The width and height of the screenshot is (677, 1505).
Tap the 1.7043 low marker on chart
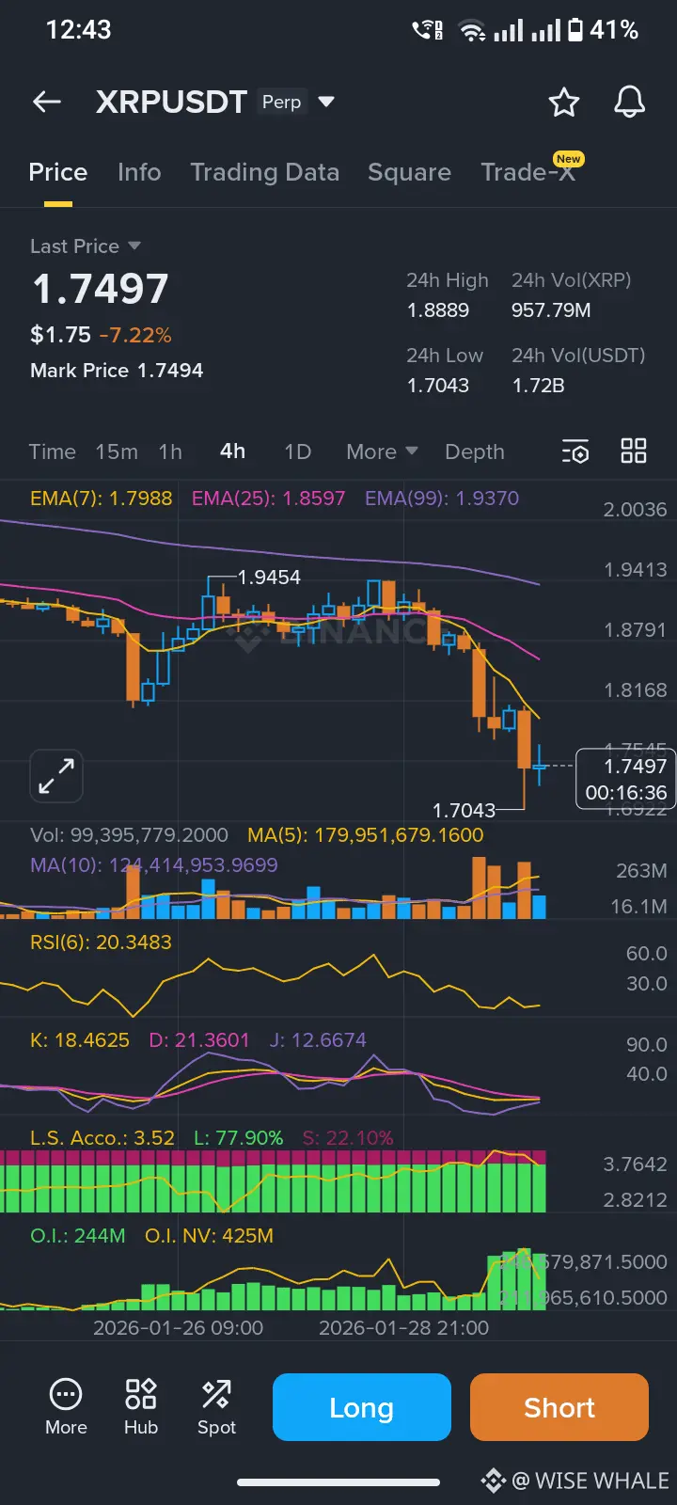coord(464,810)
